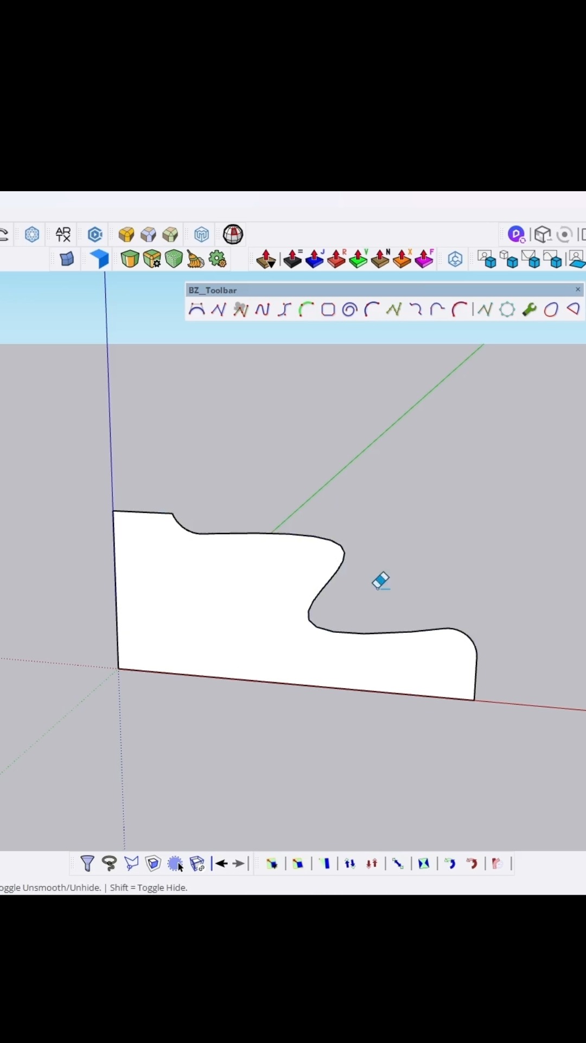This screenshot has height=1043, width=586.
Task: Click the blue hourglass mirror icon
Action: click(x=424, y=863)
